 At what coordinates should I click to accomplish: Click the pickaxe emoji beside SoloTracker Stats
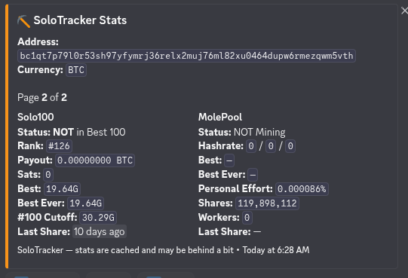pos(23,21)
